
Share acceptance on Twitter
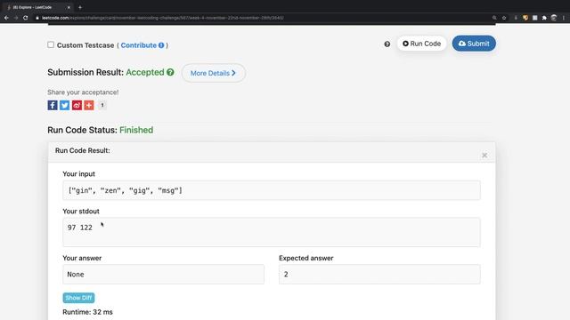65,105
